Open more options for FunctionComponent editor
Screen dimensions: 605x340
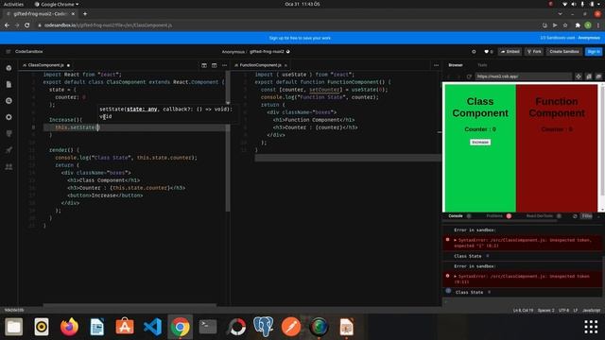(x=436, y=65)
